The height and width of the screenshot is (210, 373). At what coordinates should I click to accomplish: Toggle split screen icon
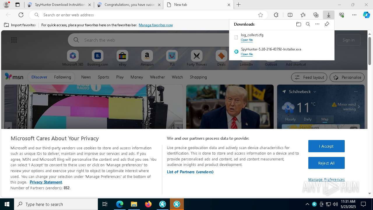coord(290,15)
